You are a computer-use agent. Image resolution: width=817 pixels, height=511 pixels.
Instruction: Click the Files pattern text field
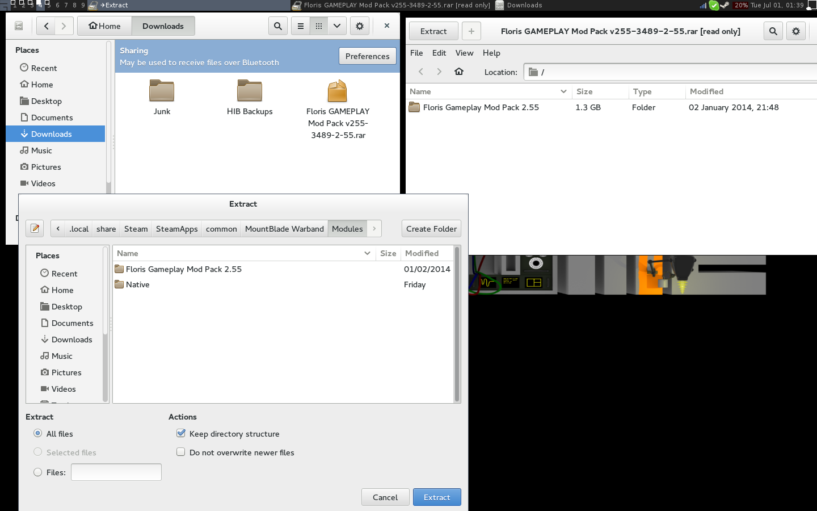(116, 472)
